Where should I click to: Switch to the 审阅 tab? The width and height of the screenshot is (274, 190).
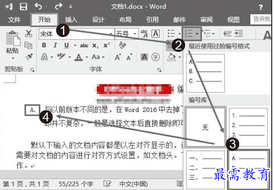(x=206, y=19)
